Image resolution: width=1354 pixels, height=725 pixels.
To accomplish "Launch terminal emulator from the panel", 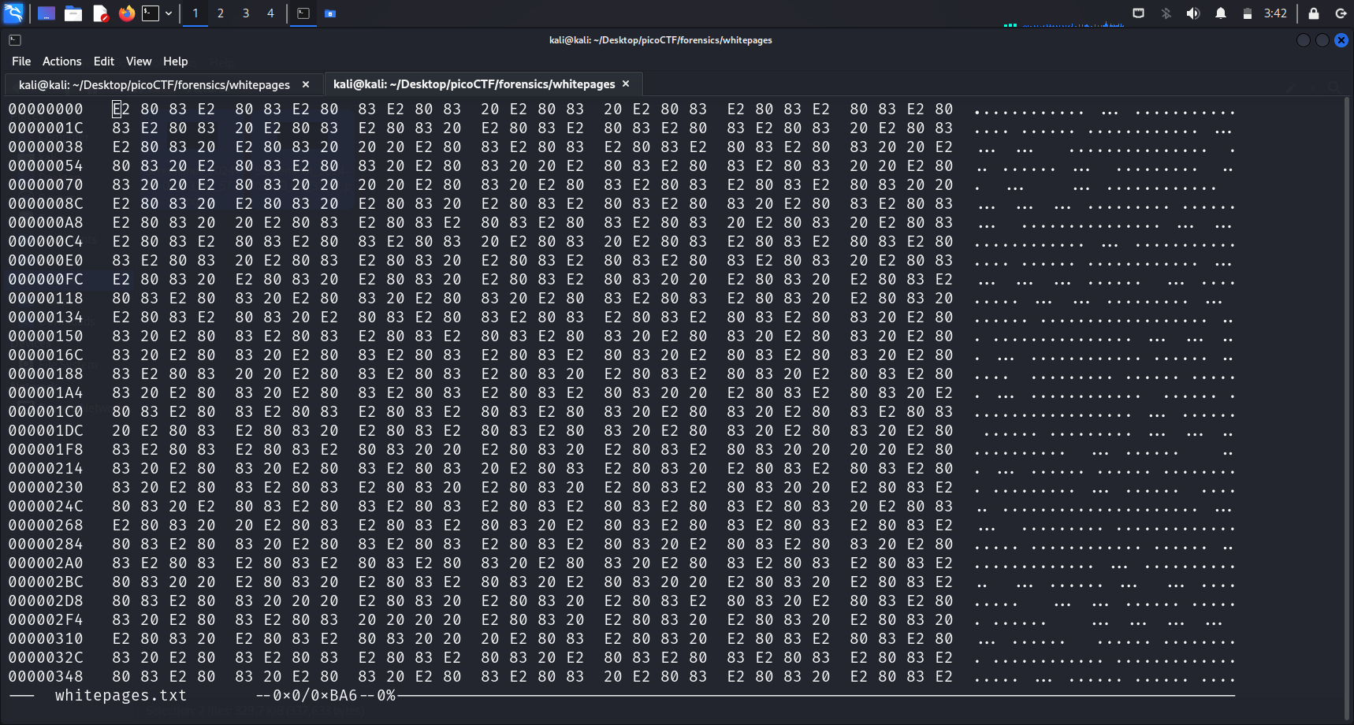I will (151, 13).
